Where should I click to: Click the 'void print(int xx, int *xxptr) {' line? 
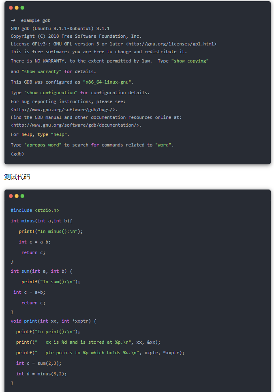[54, 321]
